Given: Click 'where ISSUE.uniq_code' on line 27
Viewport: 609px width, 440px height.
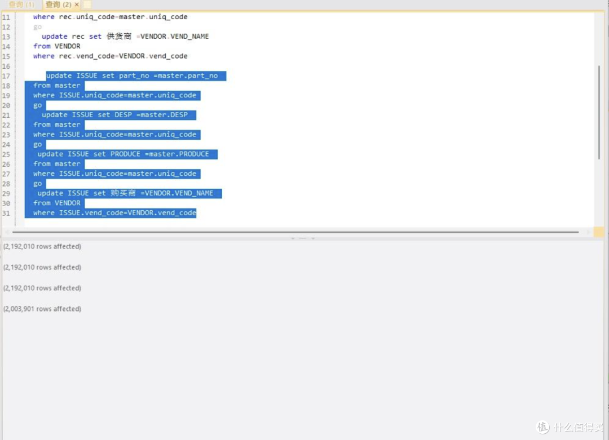Looking at the screenshot, I should [x=114, y=174].
